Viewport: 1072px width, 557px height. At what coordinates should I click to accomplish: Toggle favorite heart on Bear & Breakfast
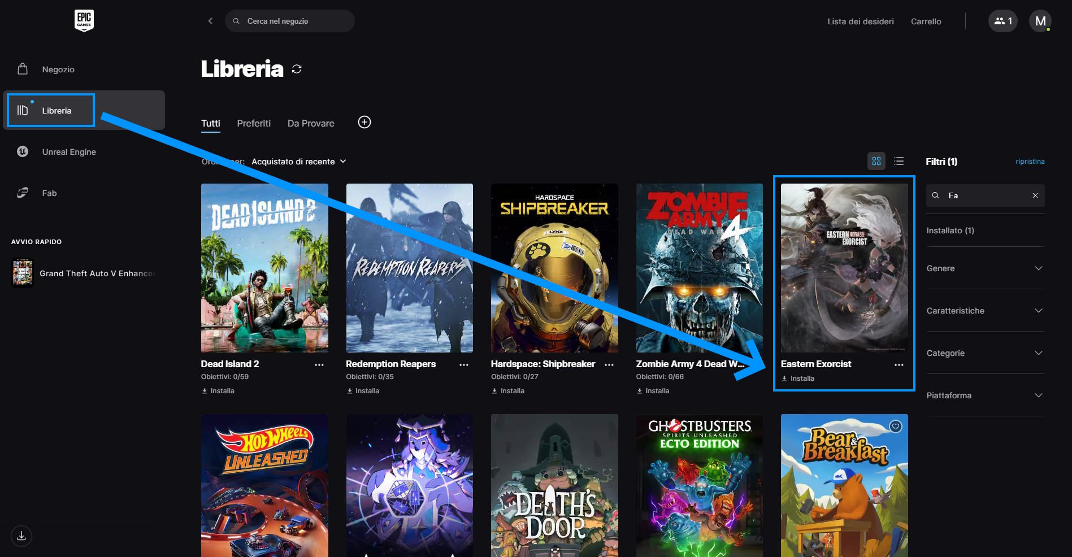click(896, 427)
